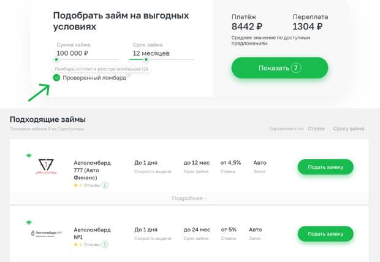Sort loans by Ставке
The width and height of the screenshot is (380, 262).
(316, 129)
